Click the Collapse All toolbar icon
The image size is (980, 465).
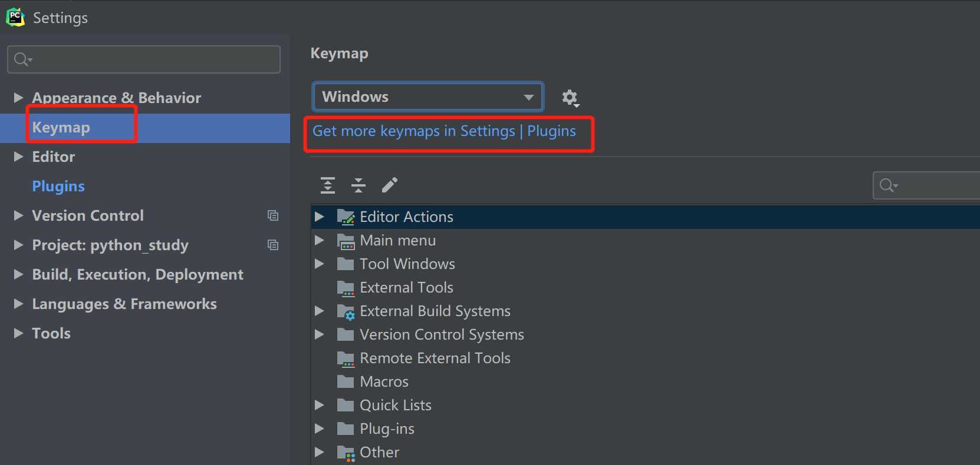click(x=359, y=185)
